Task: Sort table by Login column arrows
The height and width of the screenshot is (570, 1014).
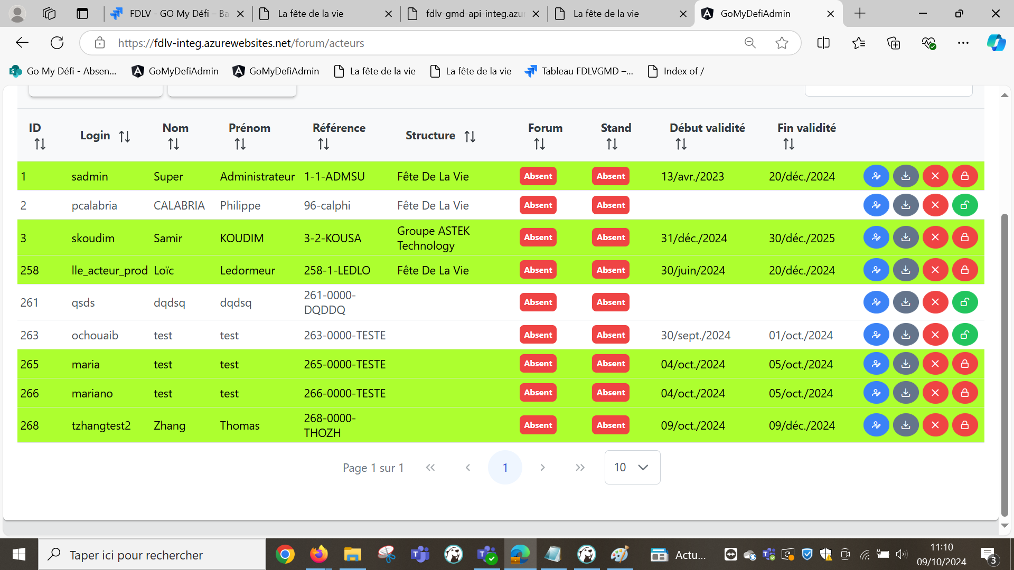Action: tap(125, 137)
